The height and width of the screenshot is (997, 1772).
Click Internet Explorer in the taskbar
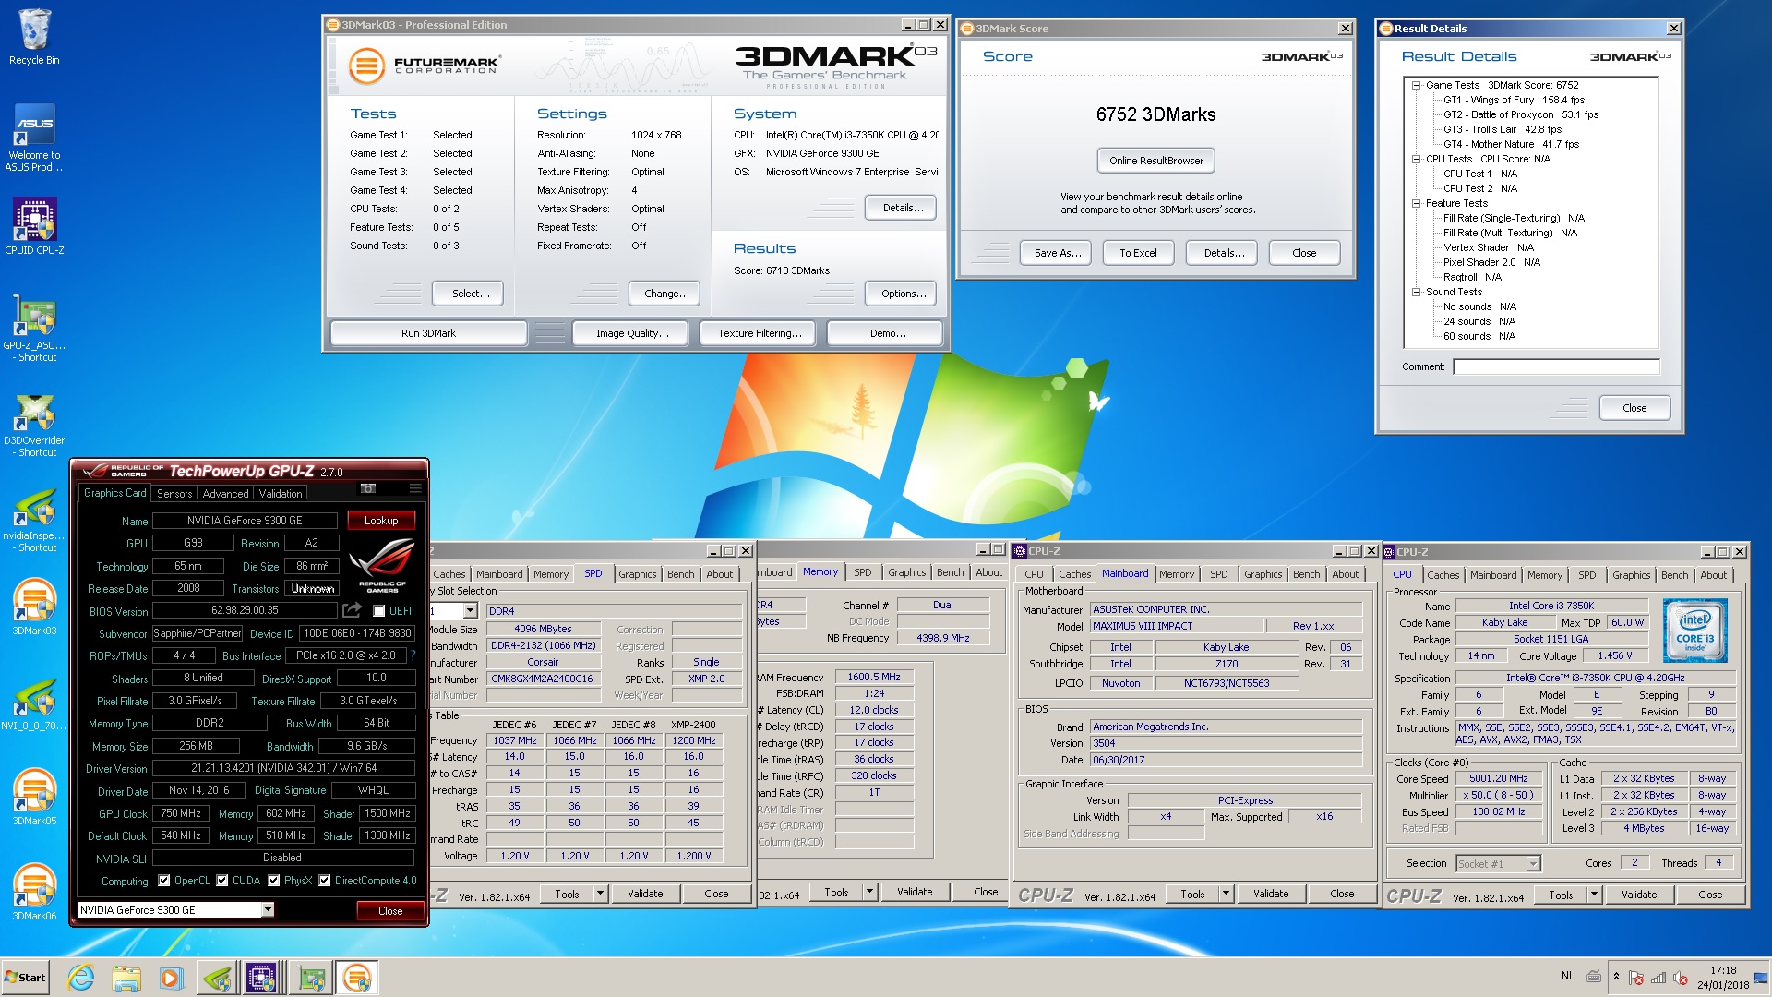81,978
